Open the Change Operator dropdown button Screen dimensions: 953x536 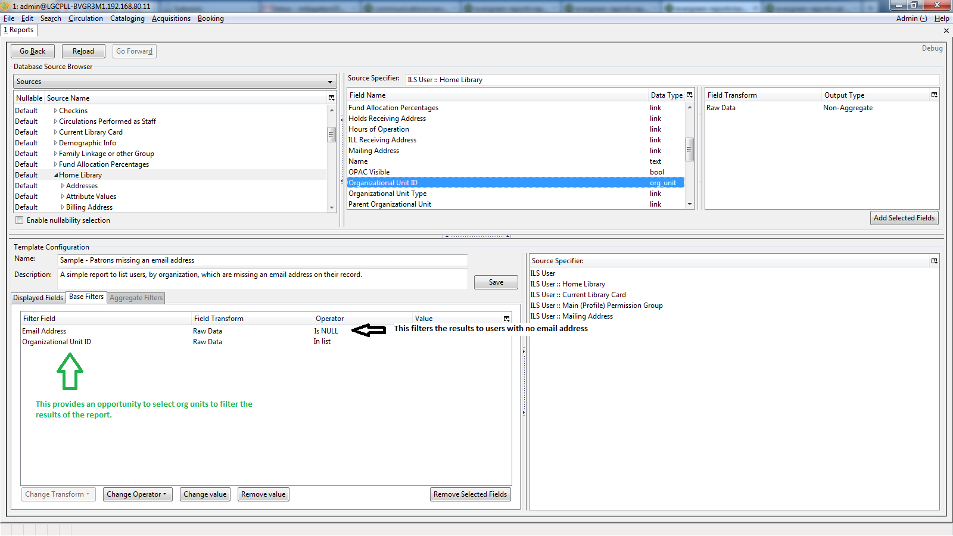click(137, 494)
